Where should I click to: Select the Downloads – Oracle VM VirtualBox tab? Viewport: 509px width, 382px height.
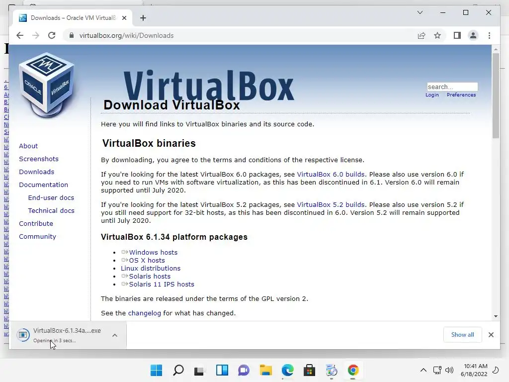click(x=73, y=18)
